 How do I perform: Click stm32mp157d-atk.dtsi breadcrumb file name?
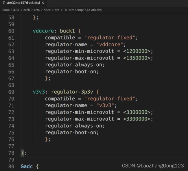[x=86, y=10]
